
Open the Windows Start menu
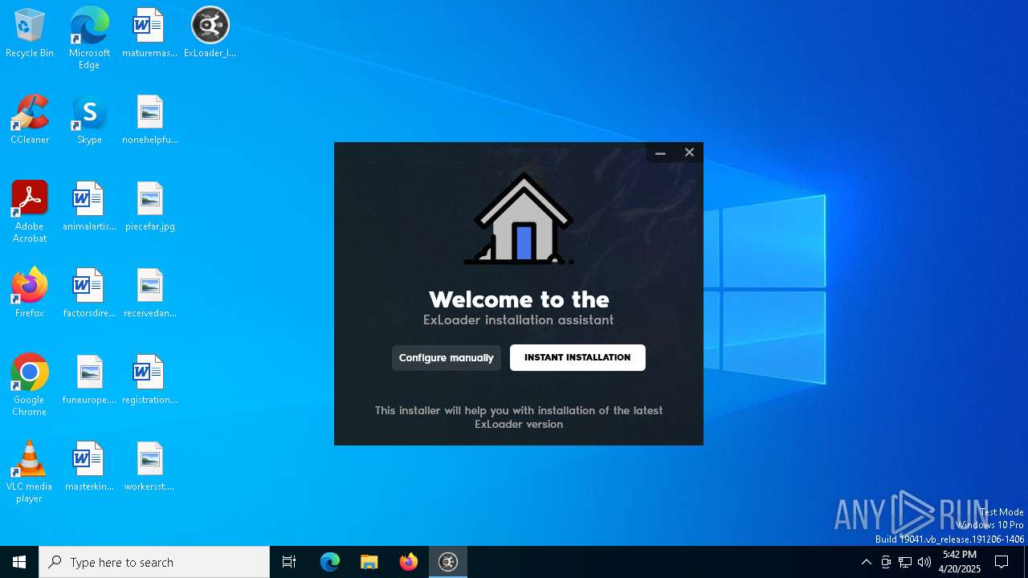(19, 562)
